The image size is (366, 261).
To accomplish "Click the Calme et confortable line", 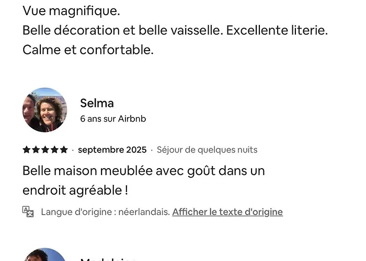I will point(88,50).
